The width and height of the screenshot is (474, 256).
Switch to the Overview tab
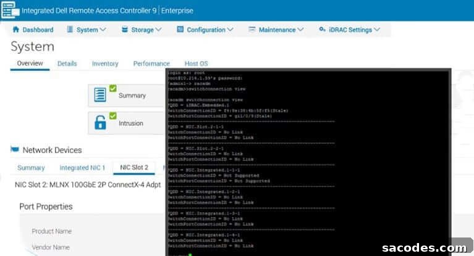click(30, 64)
